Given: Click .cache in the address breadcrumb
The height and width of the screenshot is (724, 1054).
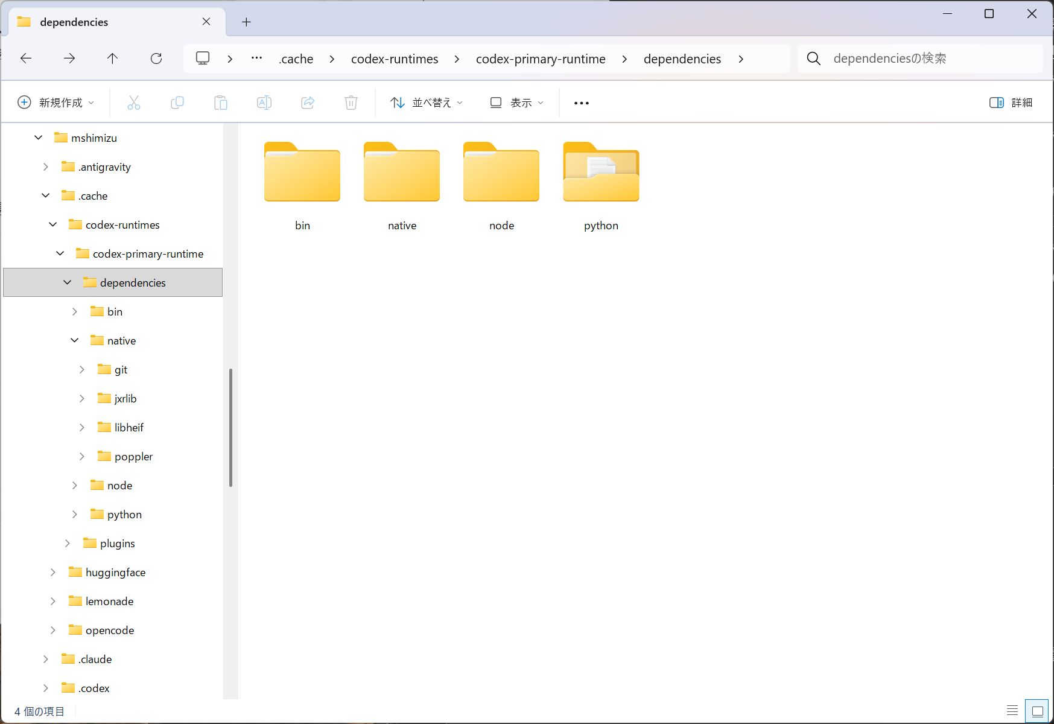Looking at the screenshot, I should click(296, 59).
